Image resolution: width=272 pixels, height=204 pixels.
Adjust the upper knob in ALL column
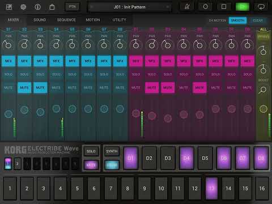[x=263, y=51]
